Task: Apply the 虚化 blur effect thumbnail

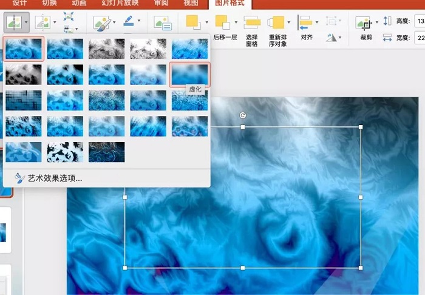Action: coord(189,75)
